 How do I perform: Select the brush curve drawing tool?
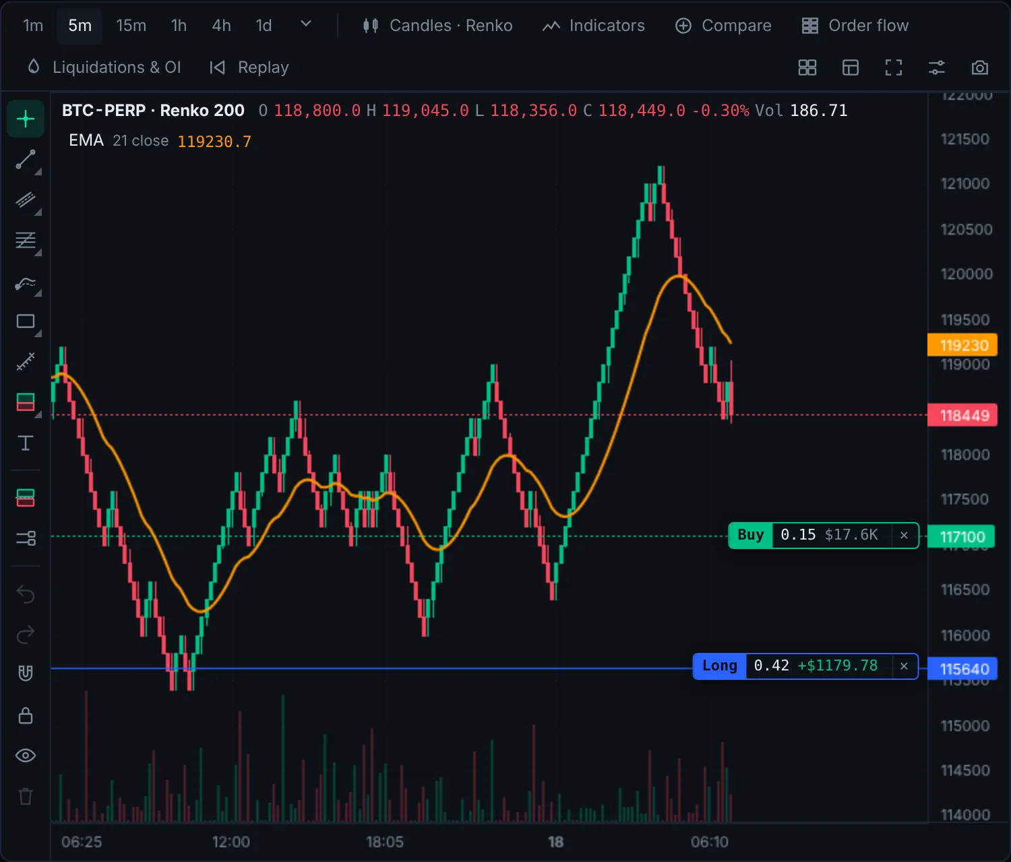(26, 282)
